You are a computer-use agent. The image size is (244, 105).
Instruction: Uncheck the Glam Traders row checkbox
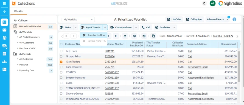coord(61,62)
